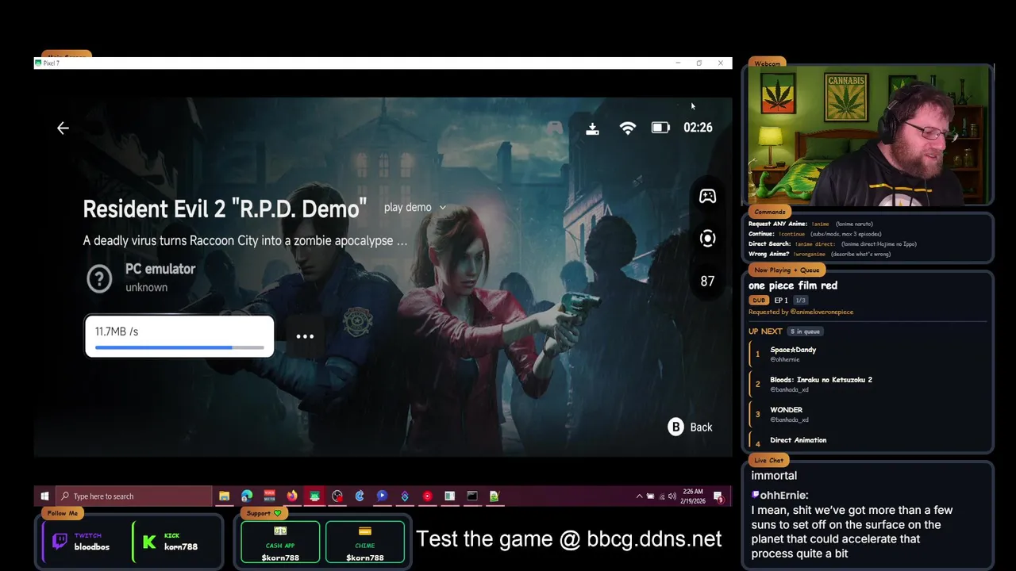Open the red circle taskbar app

pos(427,496)
